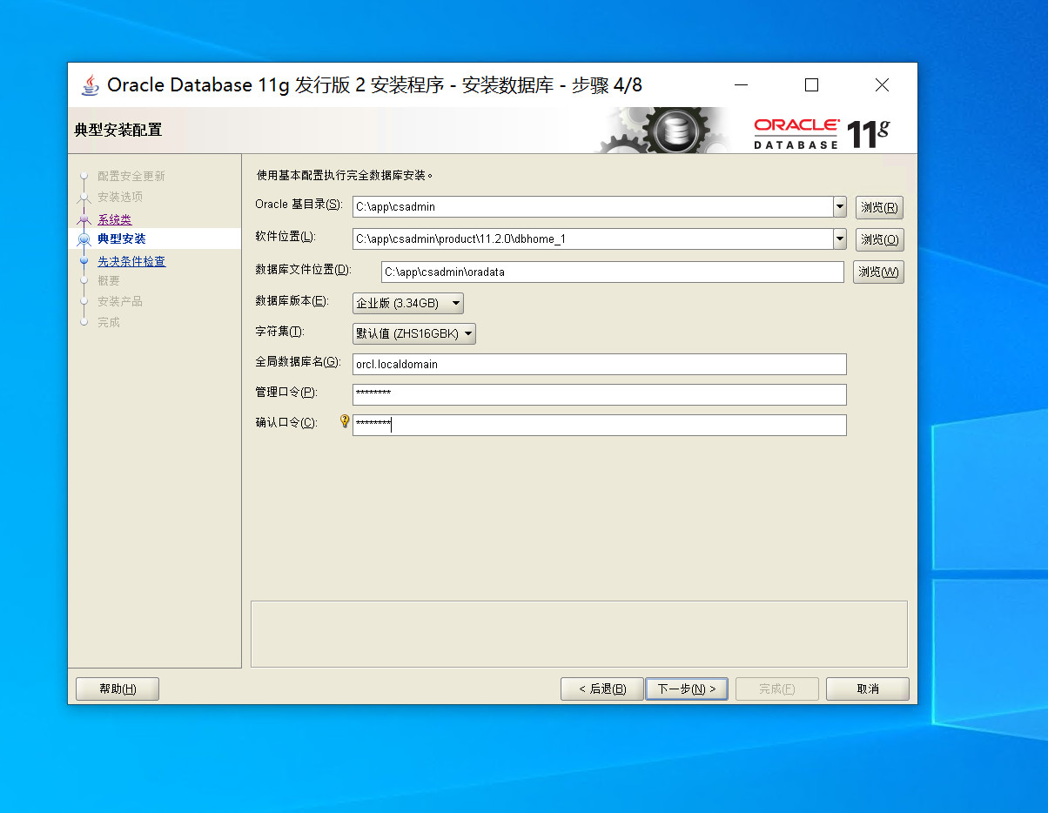Click 下一步 to continue installation

pos(686,689)
